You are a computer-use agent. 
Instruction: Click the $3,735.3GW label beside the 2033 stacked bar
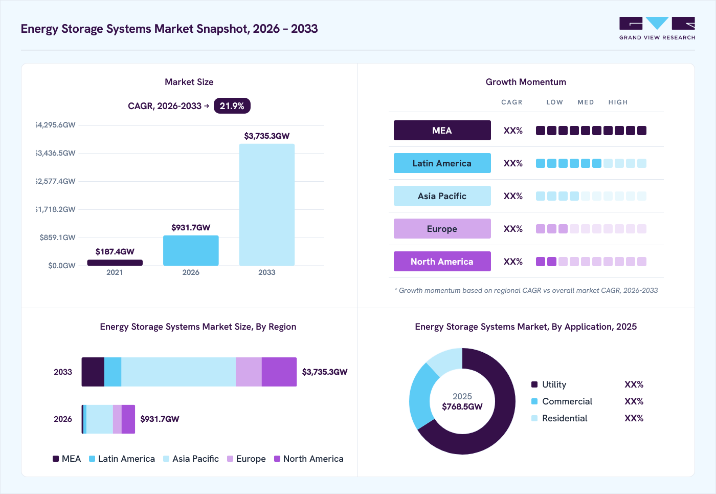(325, 372)
